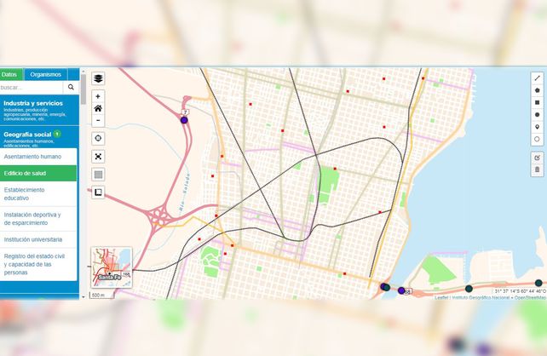The image size is (547, 356).
Task: Expand Industria y servicios category
Action: coord(39,110)
